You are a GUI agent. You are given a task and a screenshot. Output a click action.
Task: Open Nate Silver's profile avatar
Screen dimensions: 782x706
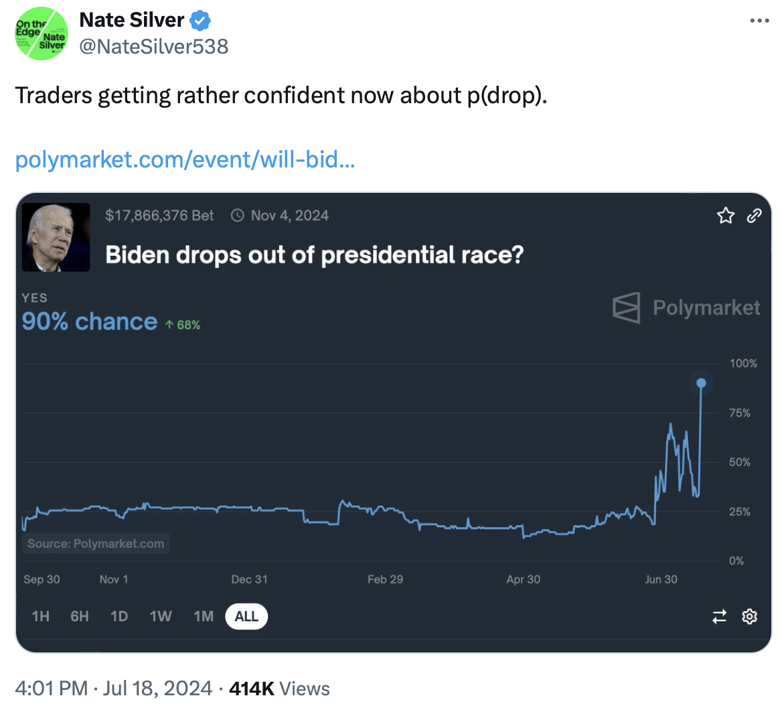[x=42, y=33]
